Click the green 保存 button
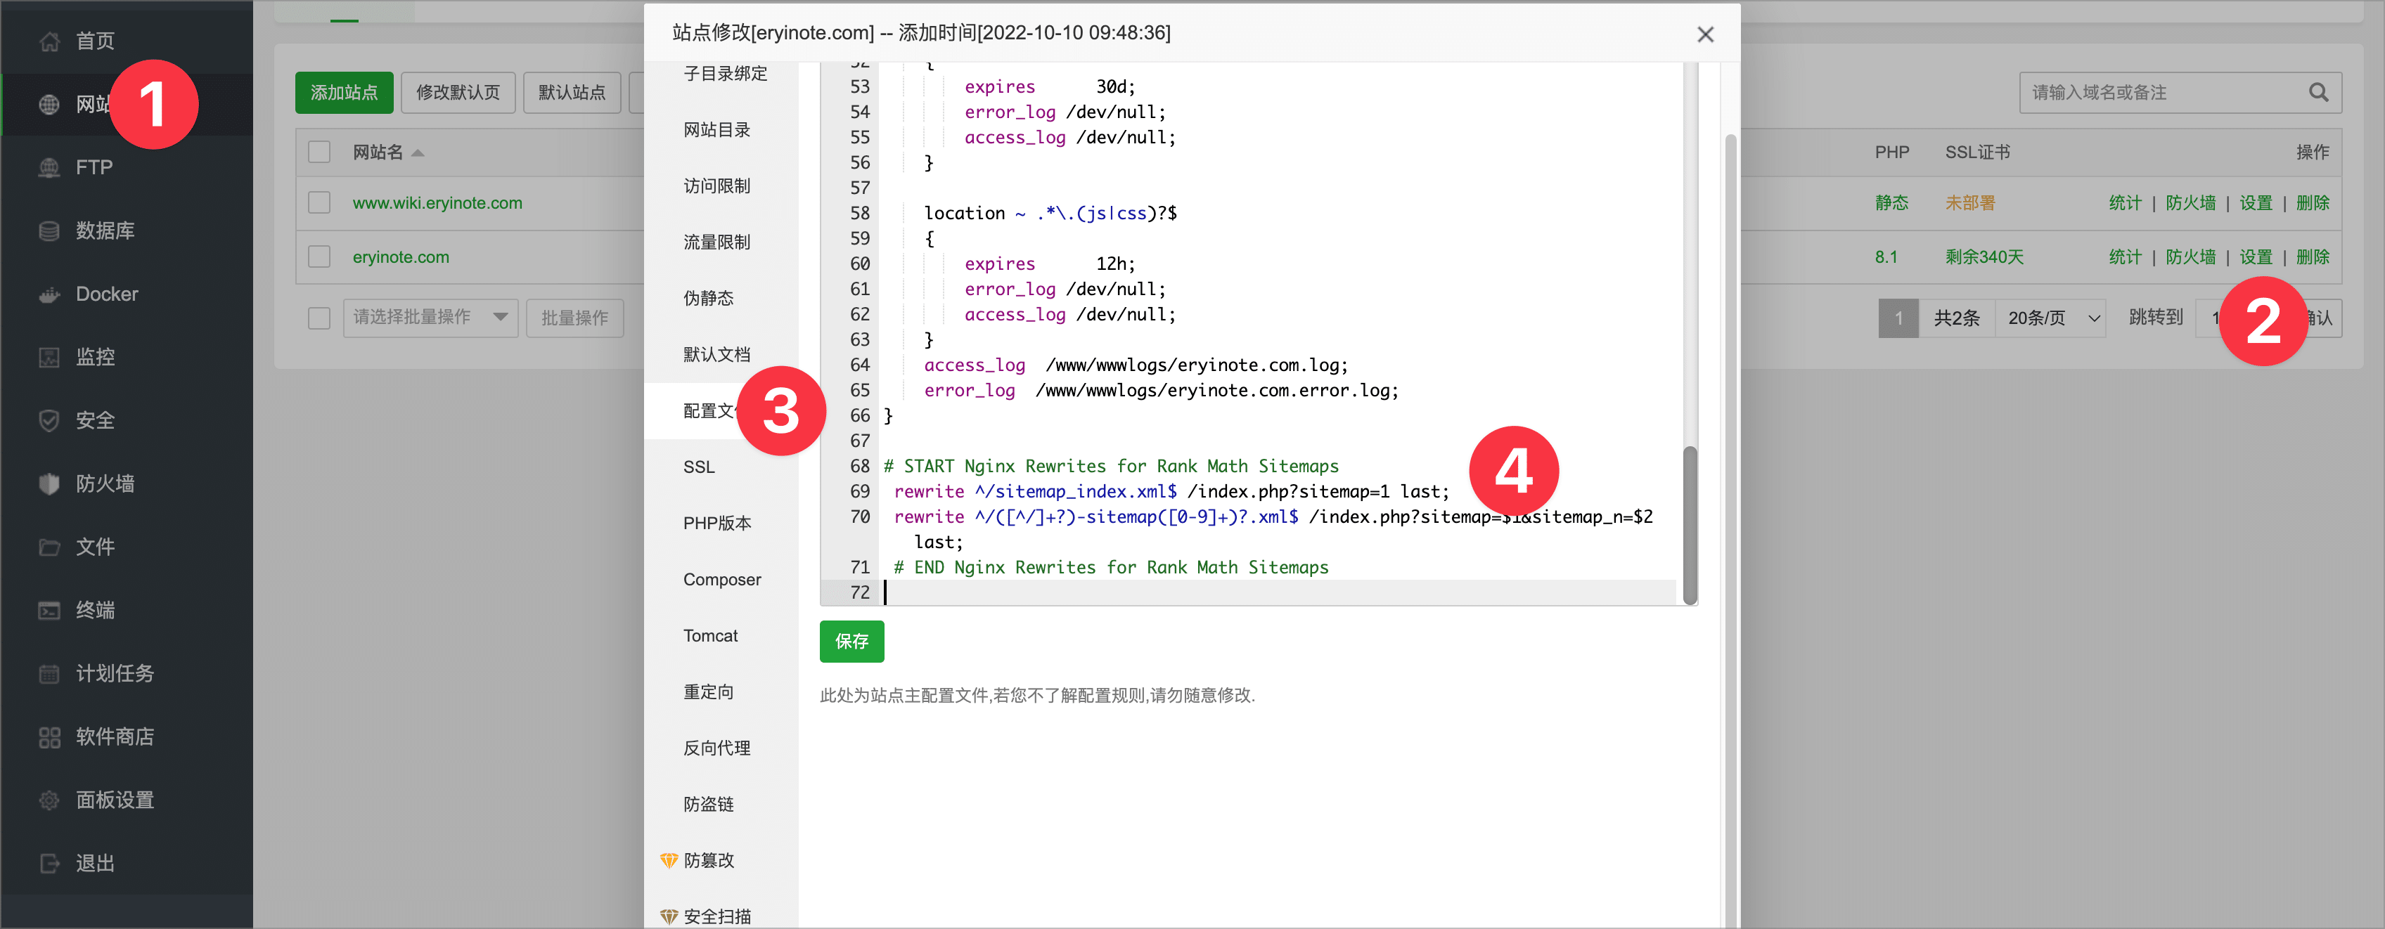The height and width of the screenshot is (929, 2385). pyautogui.click(x=851, y=641)
